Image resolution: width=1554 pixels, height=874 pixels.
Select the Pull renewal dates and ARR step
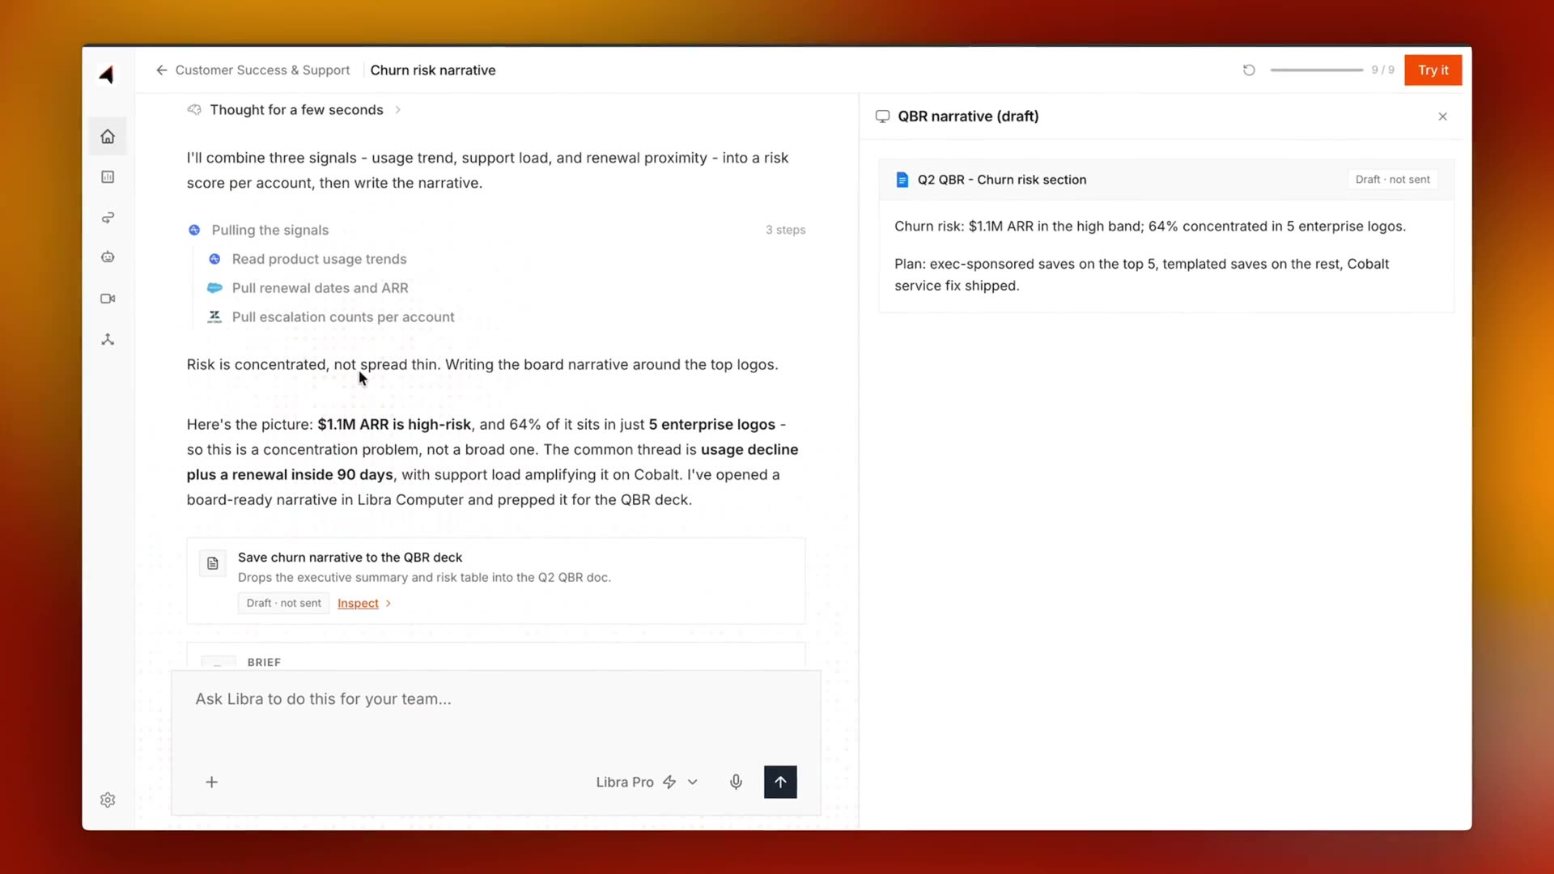(x=321, y=288)
